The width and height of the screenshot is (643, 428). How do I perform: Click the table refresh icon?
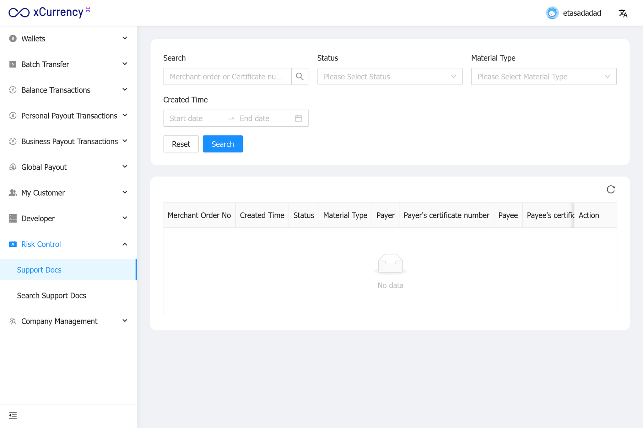tap(611, 189)
